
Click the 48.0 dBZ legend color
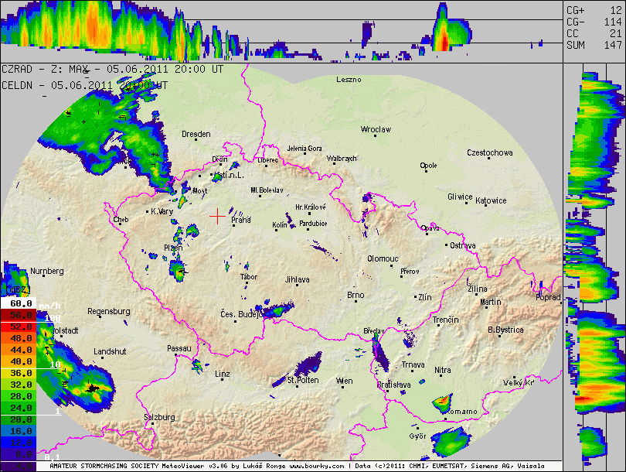click(19, 338)
